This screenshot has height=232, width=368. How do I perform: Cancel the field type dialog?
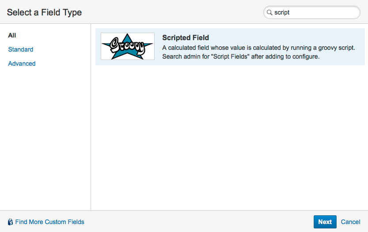point(350,222)
